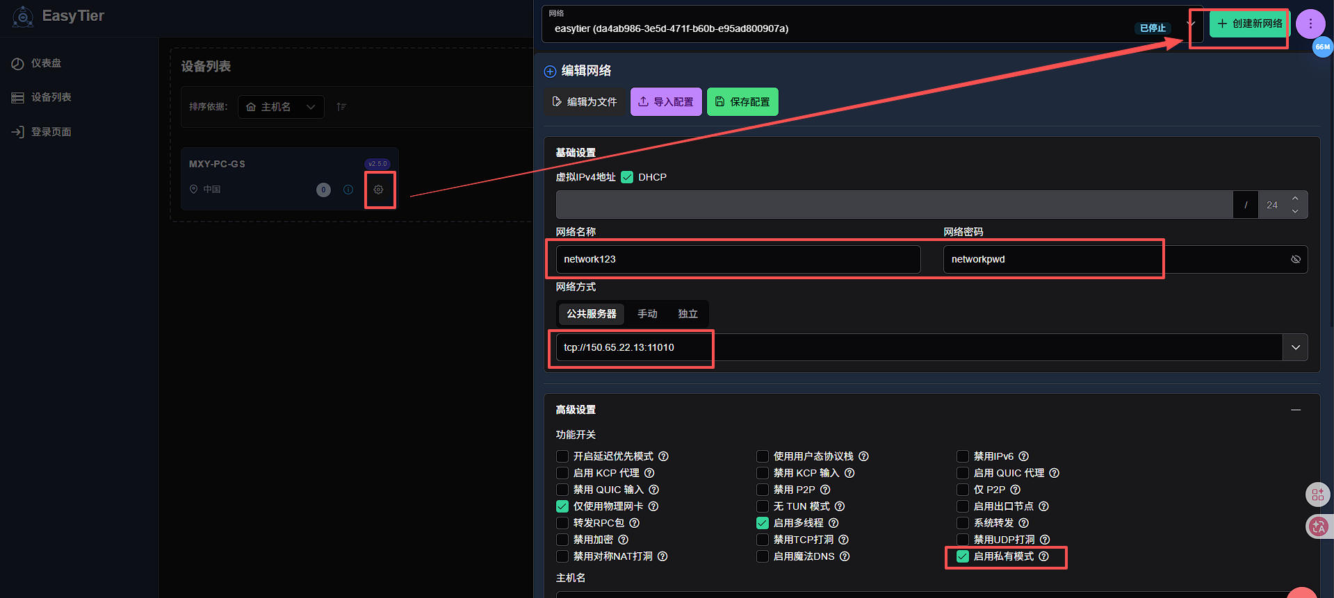Switch network mode to 手动 tab
This screenshot has width=1334, height=598.
pyautogui.click(x=647, y=314)
